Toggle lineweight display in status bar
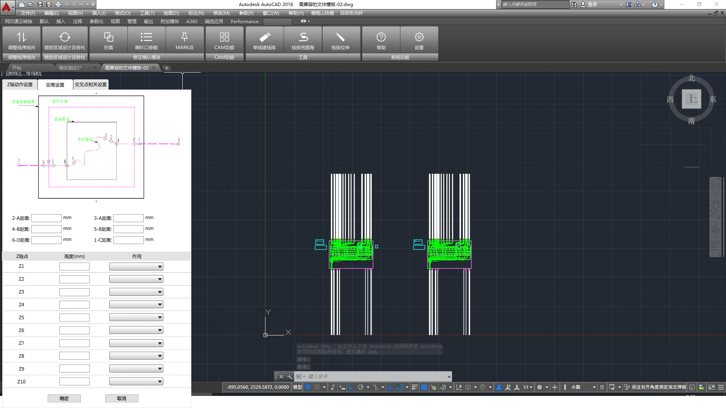This screenshot has height=408, width=726. (415, 387)
